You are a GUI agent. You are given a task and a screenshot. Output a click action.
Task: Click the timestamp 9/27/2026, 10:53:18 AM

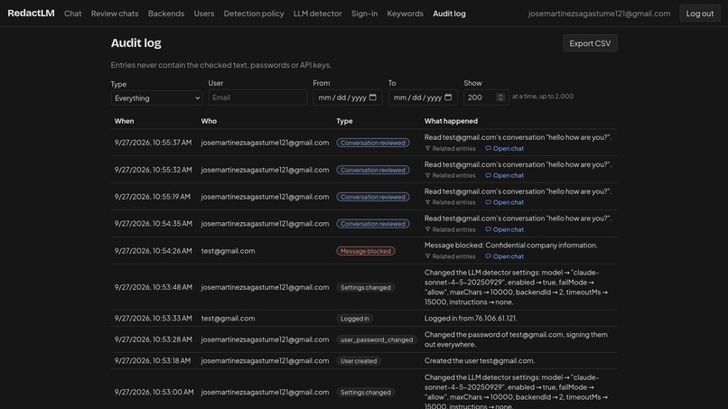pos(153,361)
